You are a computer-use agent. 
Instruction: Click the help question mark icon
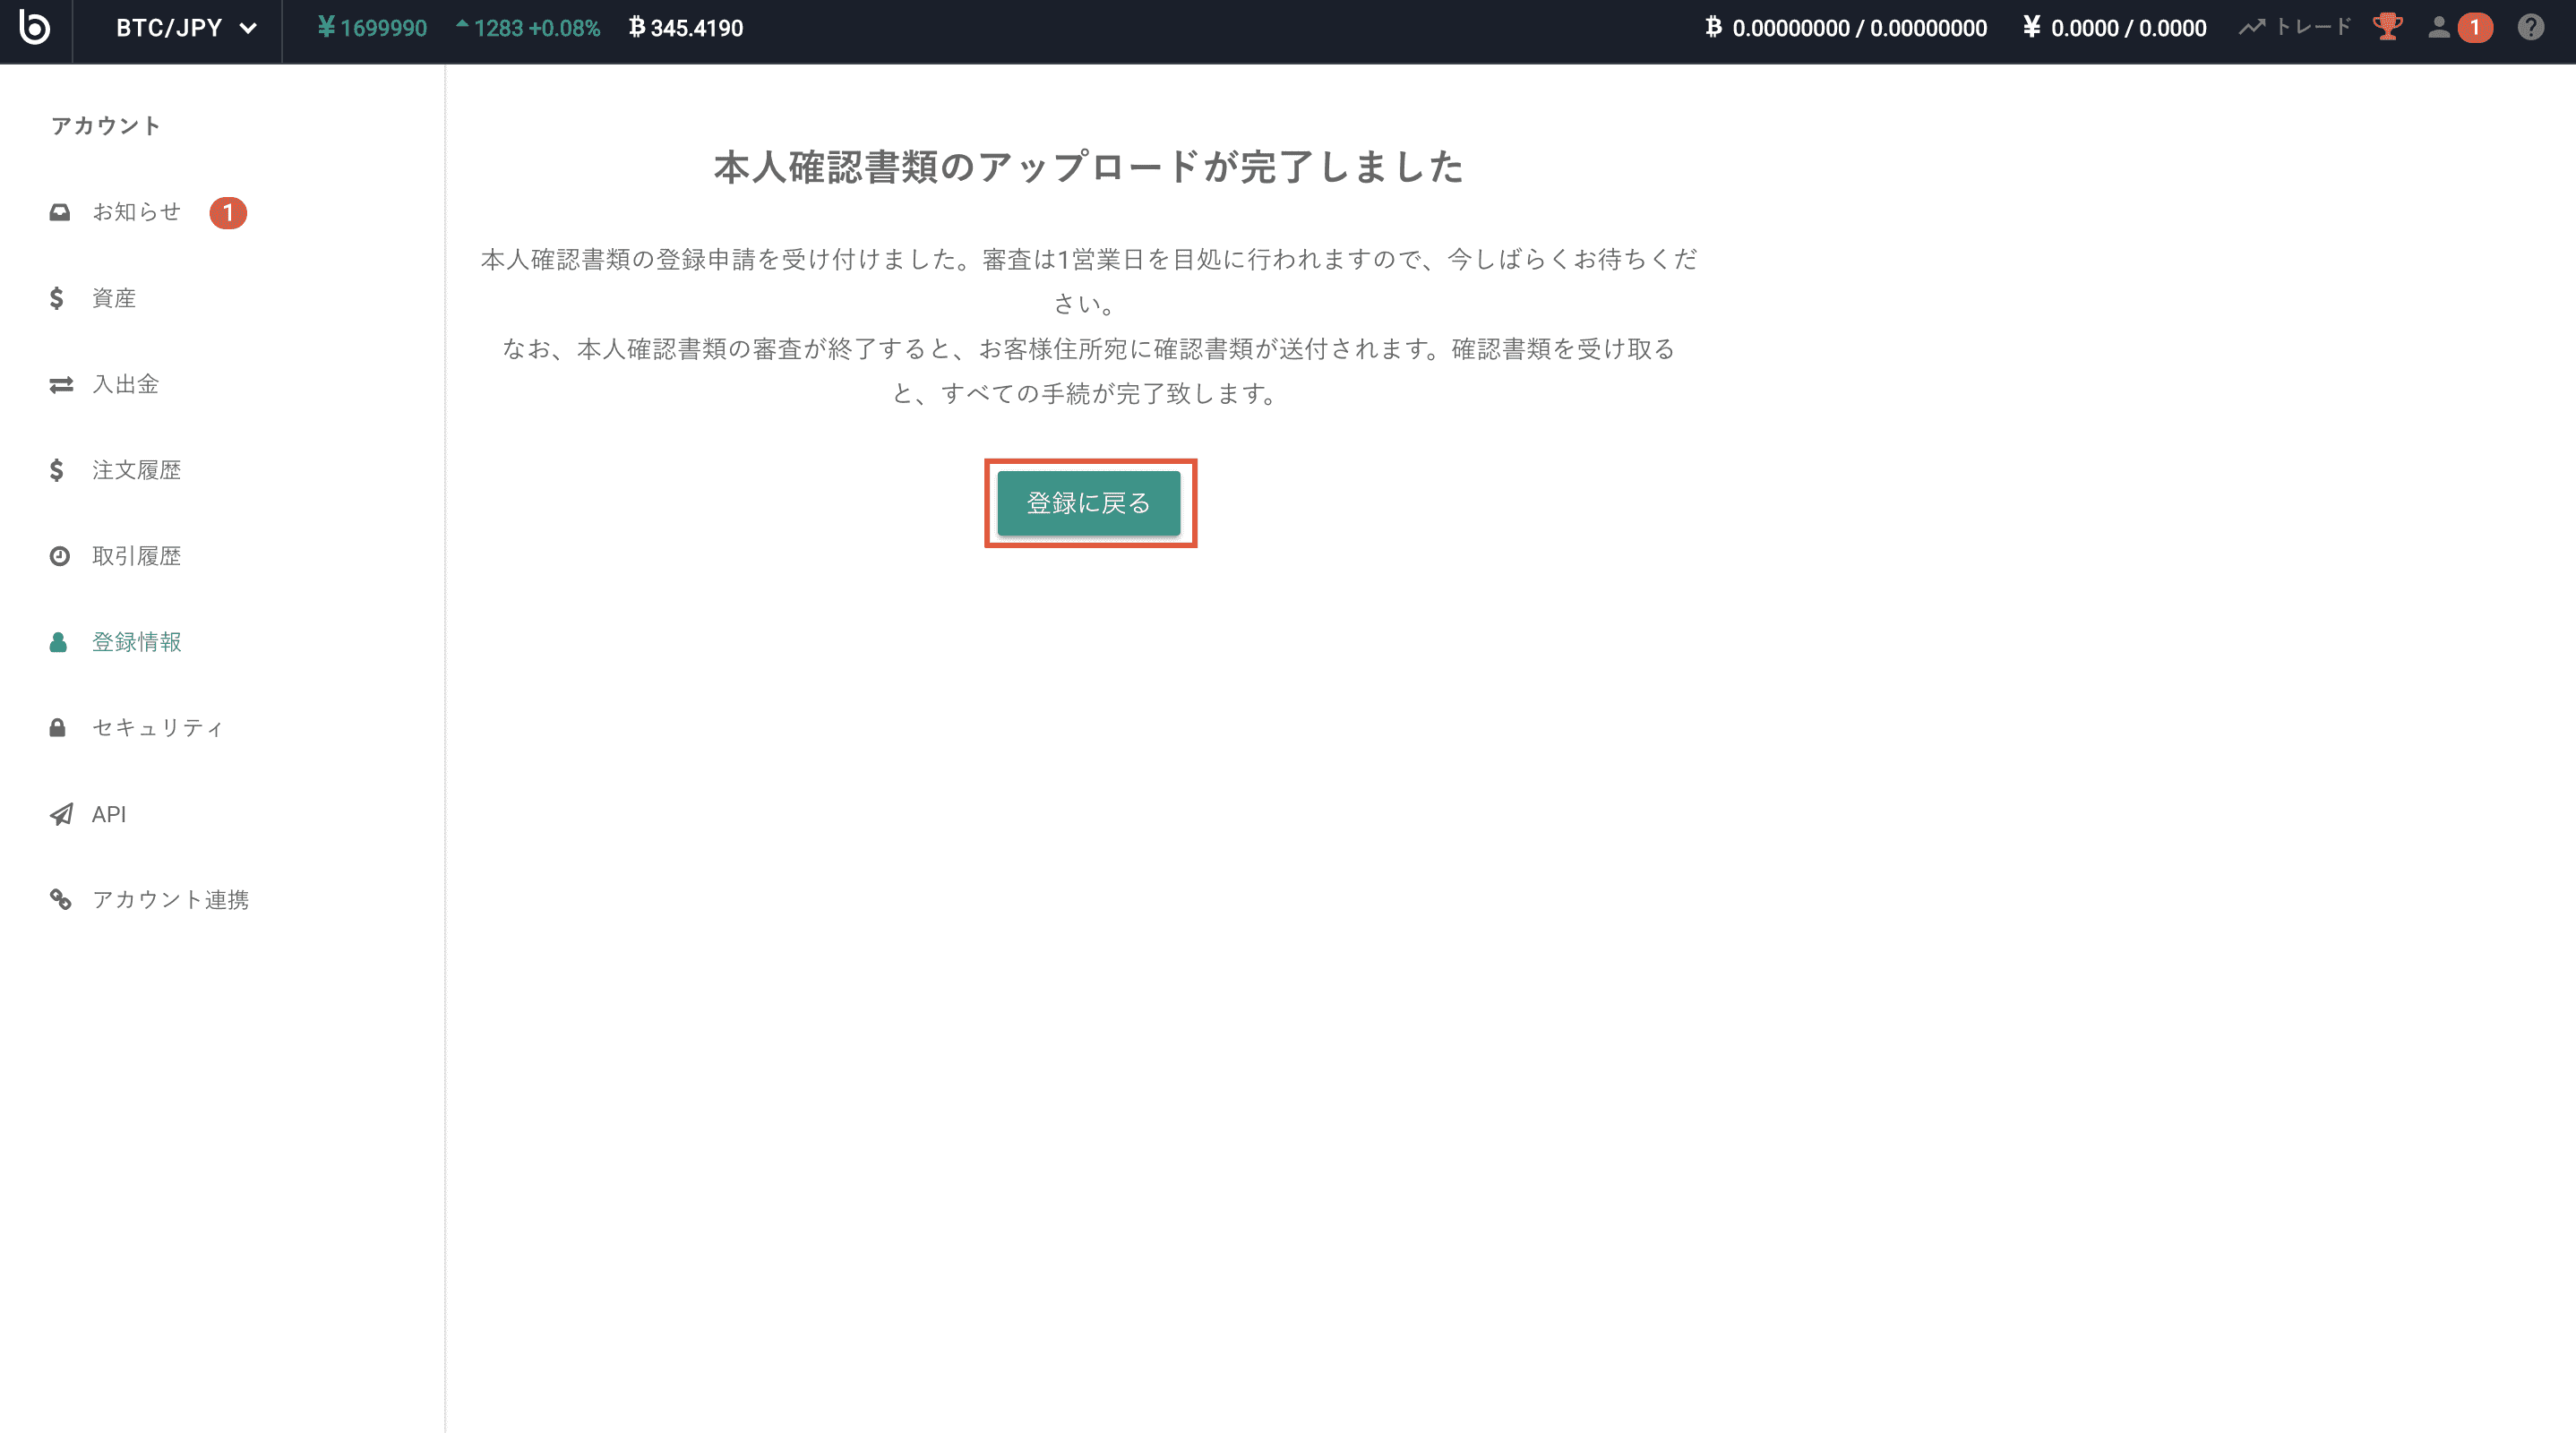[2530, 27]
